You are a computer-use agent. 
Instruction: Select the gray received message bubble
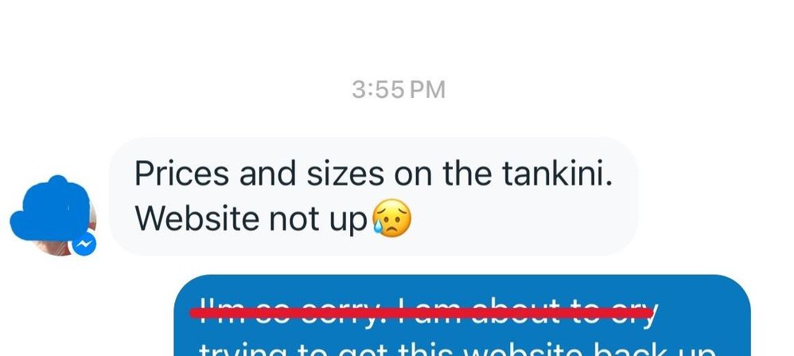374,196
